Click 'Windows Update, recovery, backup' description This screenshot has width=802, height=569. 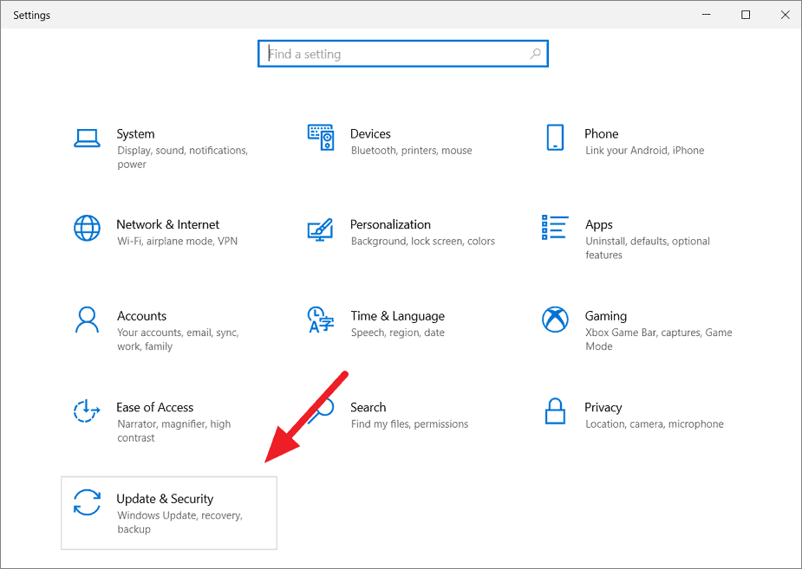[x=179, y=522]
